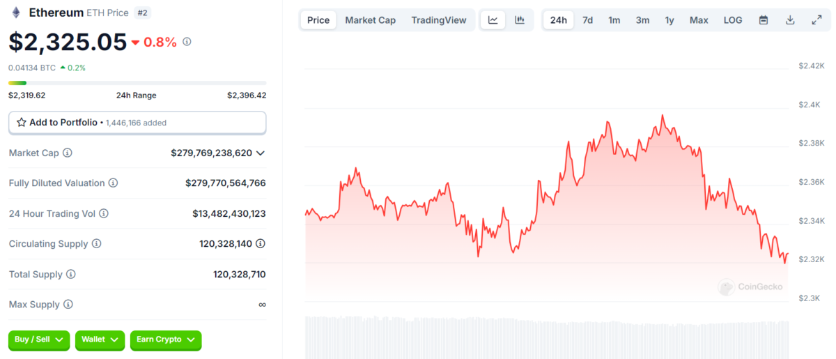Open the Buy / Sell dropdown
This screenshot has height=359, width=836.
click(x=39, y=339)
